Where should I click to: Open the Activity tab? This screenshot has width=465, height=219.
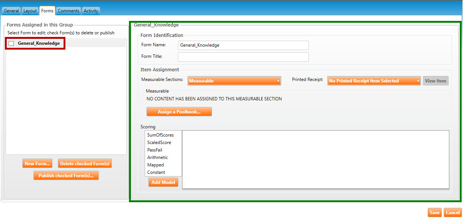[x=91, y=11]
